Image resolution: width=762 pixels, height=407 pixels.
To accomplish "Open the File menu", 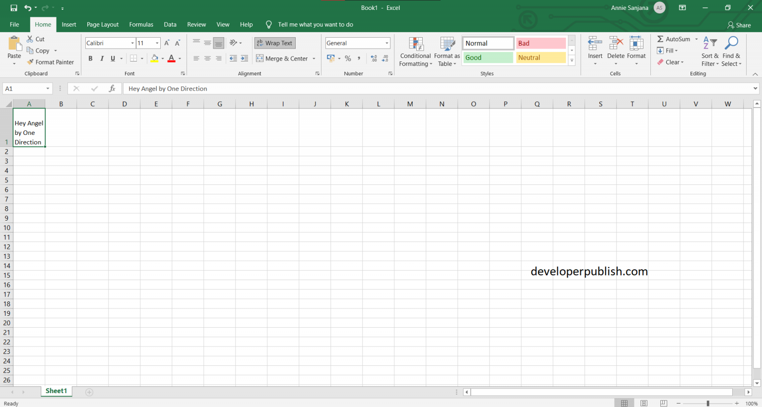I will (x=14, y=24).
